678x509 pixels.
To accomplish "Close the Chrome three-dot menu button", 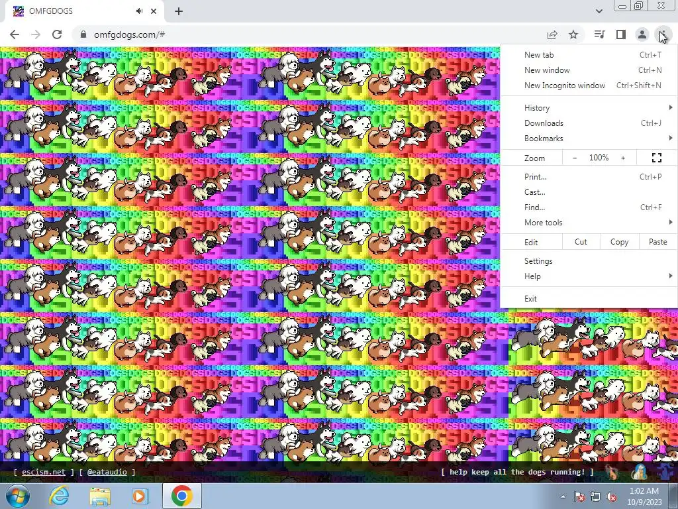I will (x=663, y=34).
